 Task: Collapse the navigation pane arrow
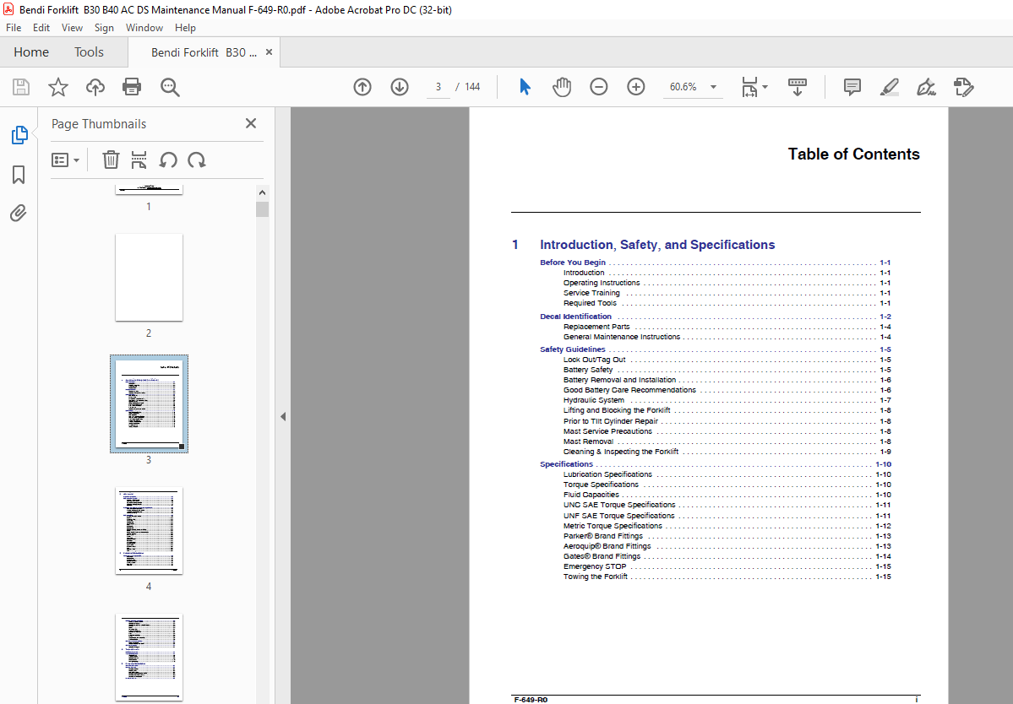click(283, 417)
